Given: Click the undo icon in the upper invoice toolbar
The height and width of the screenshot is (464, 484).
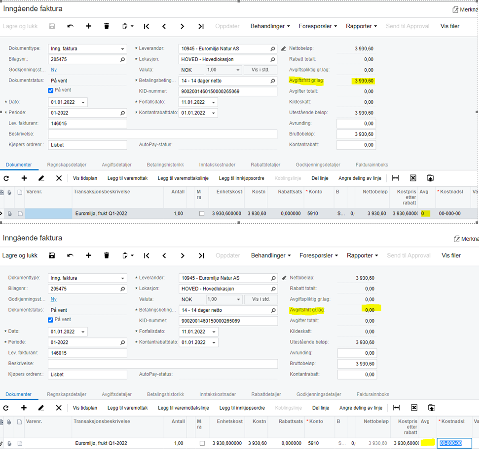Looking at the screenshot, I should coord(71,26).
